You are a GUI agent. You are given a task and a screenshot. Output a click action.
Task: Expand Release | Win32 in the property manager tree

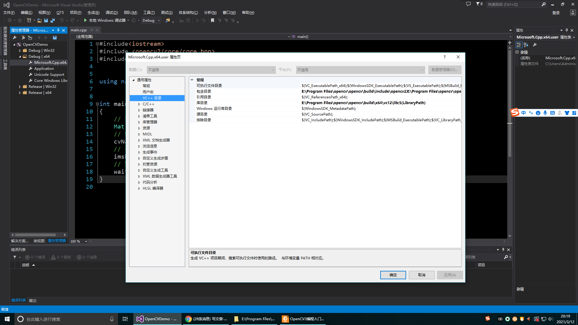20,86
